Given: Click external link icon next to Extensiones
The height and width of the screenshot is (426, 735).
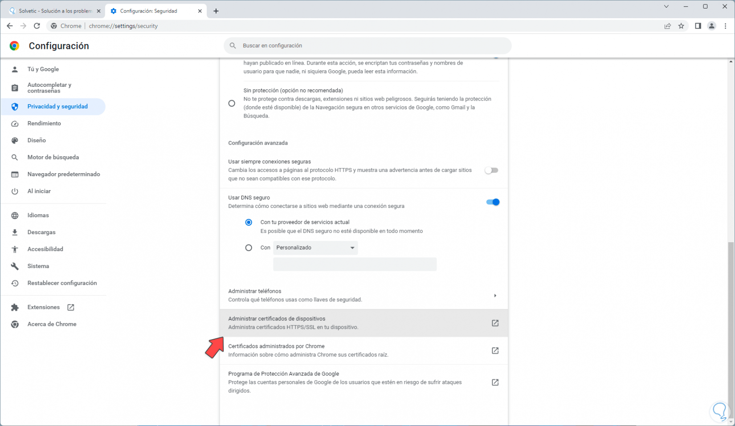Looking at the screenshot, I should [x=71, y=307].
